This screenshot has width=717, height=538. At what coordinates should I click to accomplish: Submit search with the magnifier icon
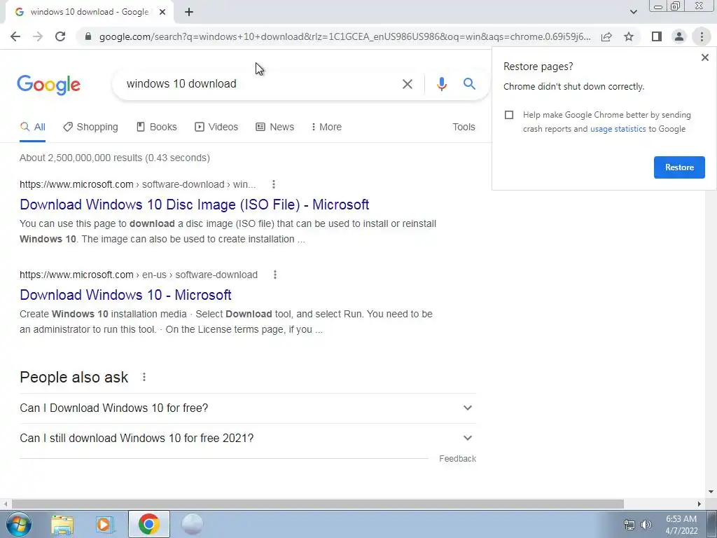tap(469, 84)
